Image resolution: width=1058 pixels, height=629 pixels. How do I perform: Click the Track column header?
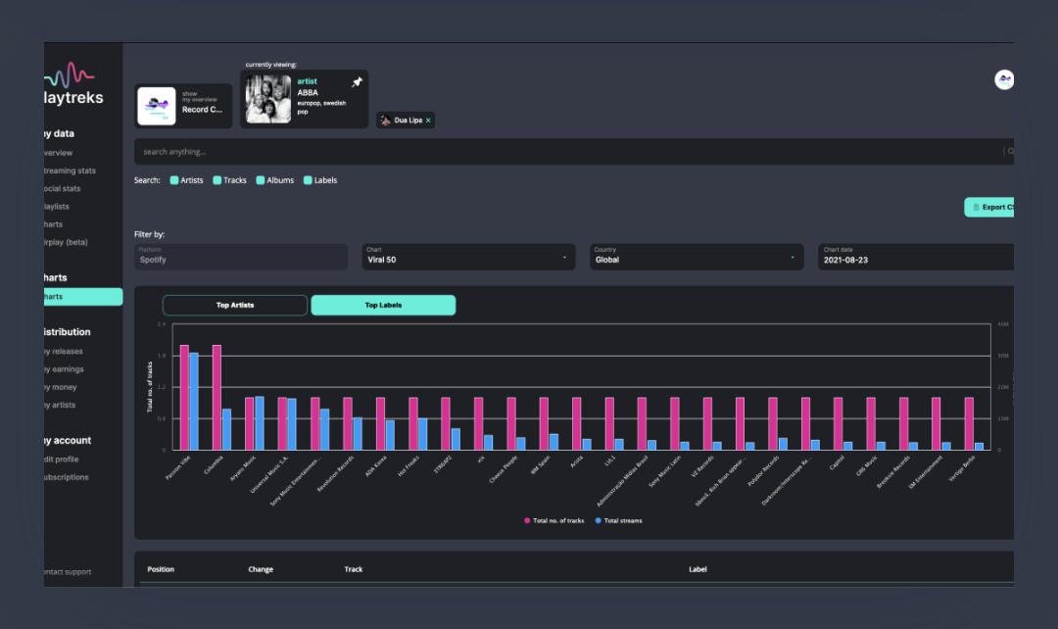(354, 569)
